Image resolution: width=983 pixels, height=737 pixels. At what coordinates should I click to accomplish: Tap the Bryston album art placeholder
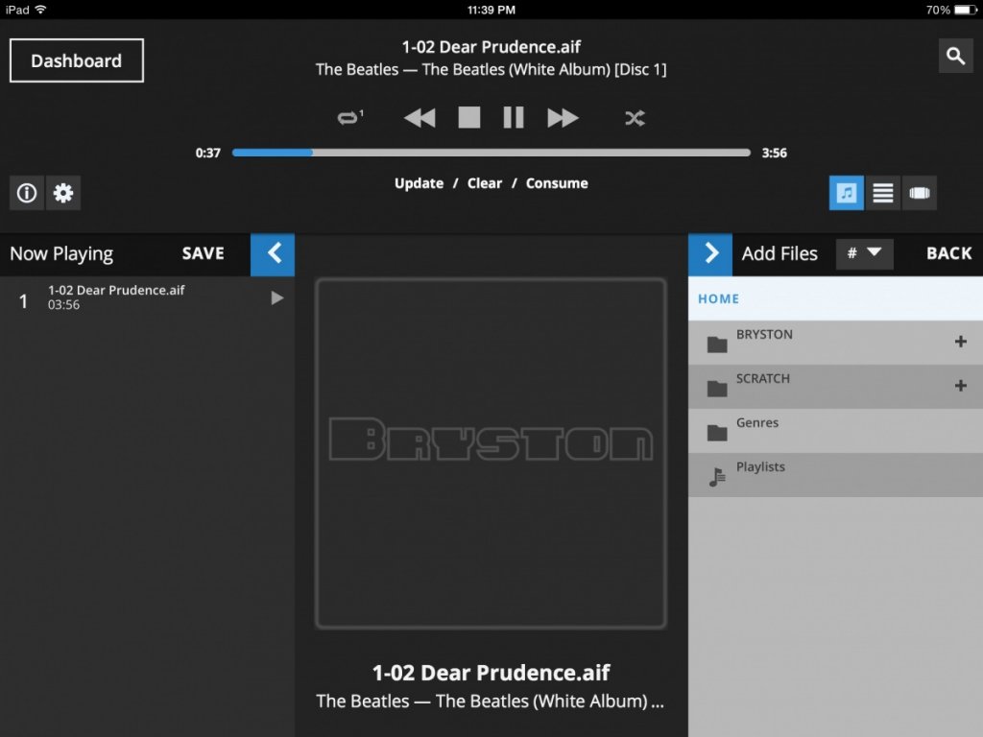[x=491, y=453]
